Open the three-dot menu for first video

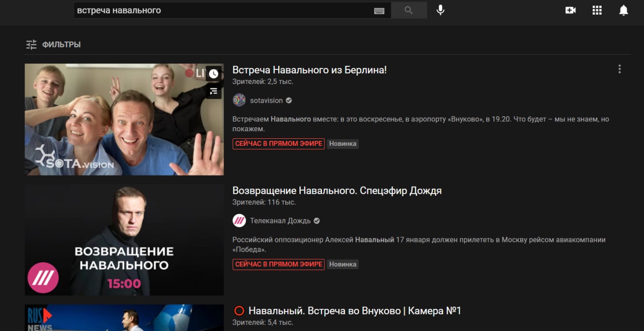click(x=620, y=69)
